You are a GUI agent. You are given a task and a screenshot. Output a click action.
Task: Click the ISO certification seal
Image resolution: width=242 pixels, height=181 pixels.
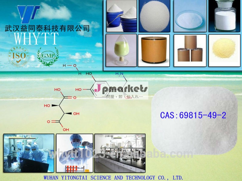click(19, 56)
